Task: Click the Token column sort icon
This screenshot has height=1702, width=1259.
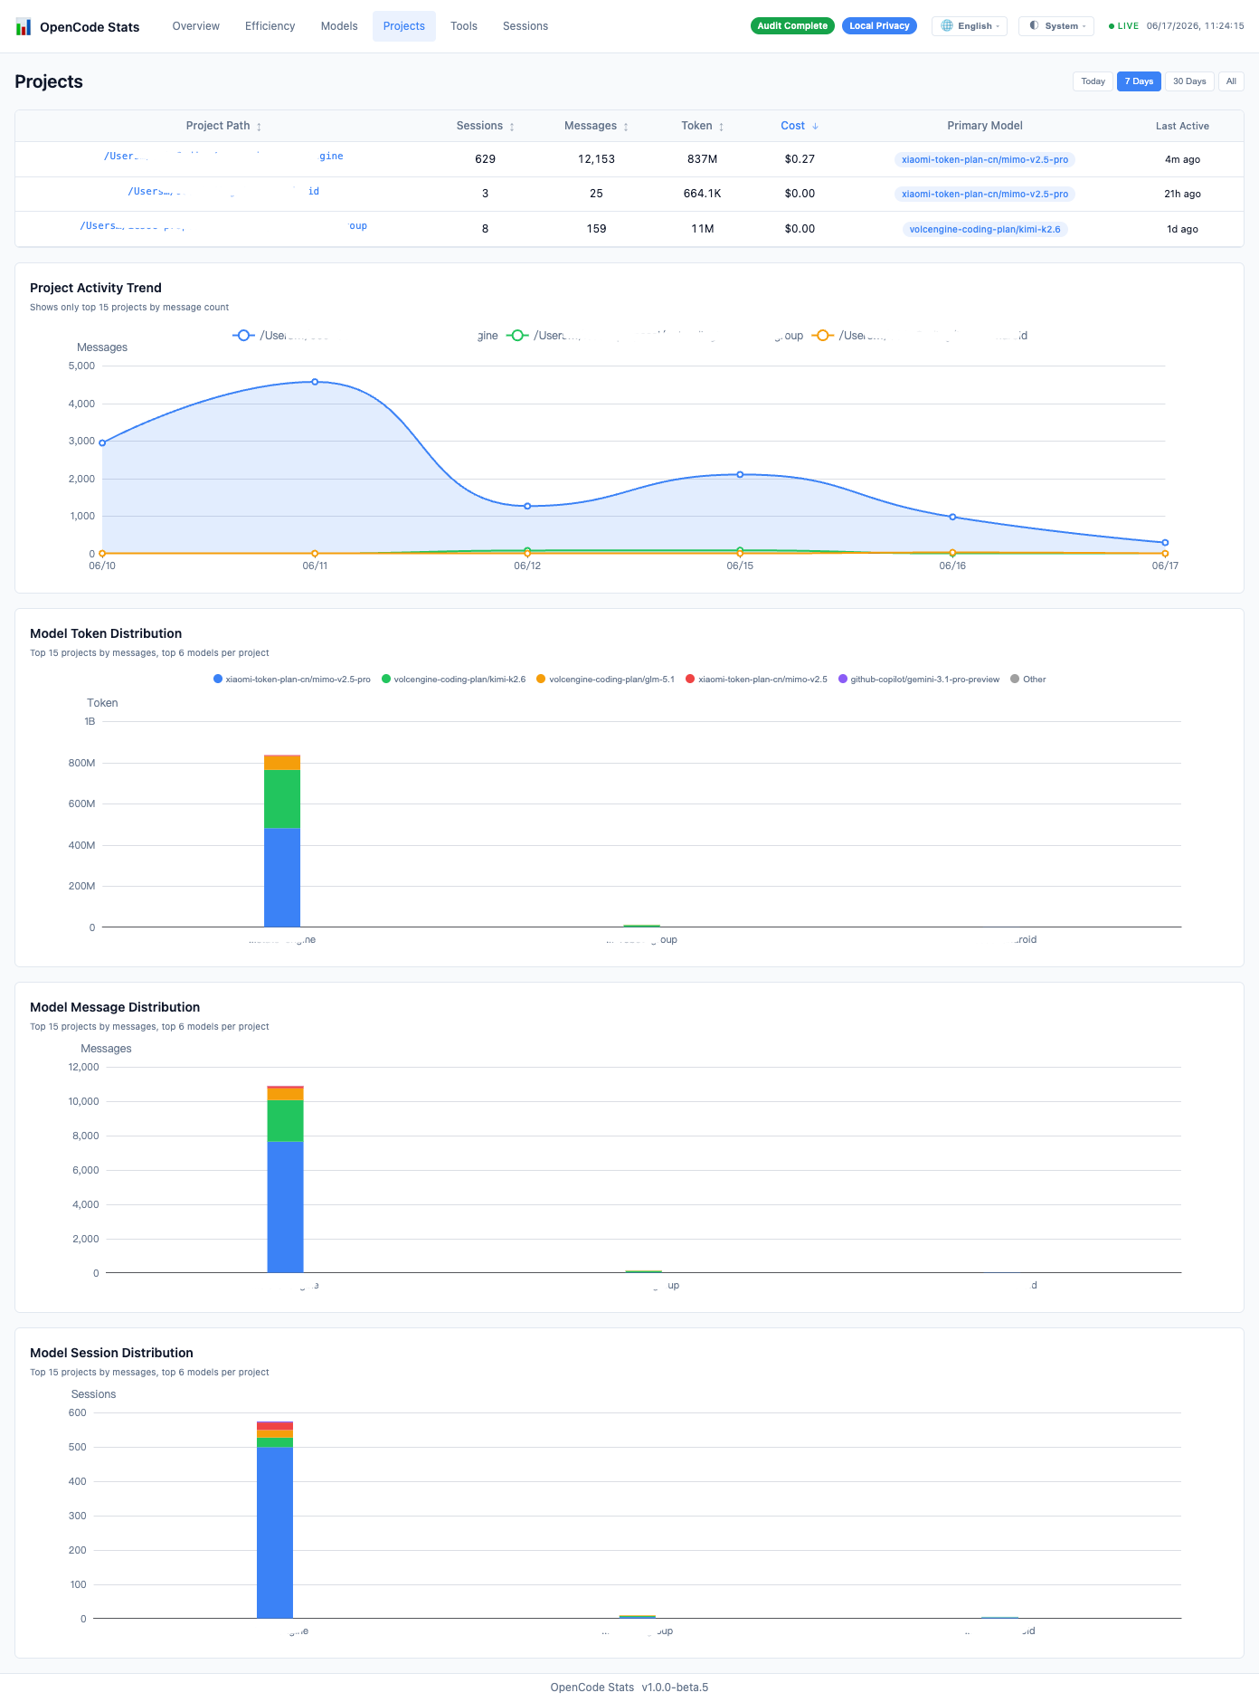Action: pos(721,127)
